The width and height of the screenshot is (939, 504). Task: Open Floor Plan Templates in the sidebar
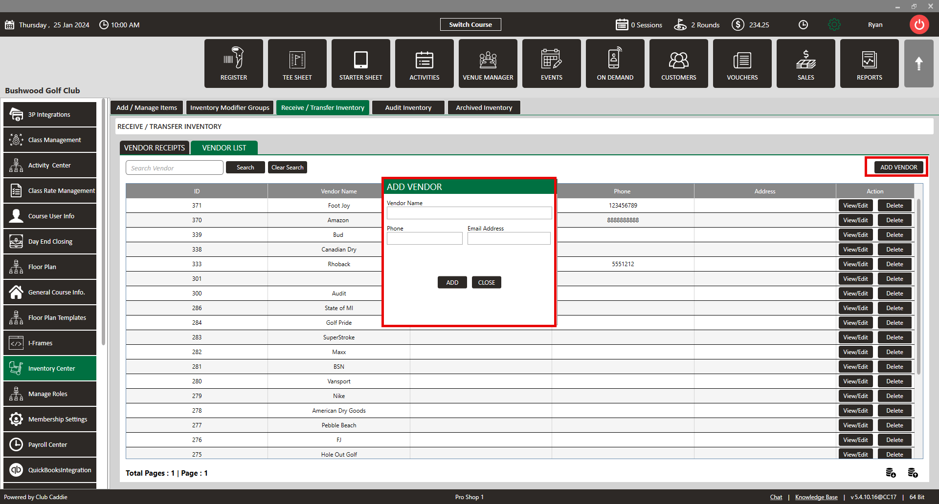click(x=50, y=317)
